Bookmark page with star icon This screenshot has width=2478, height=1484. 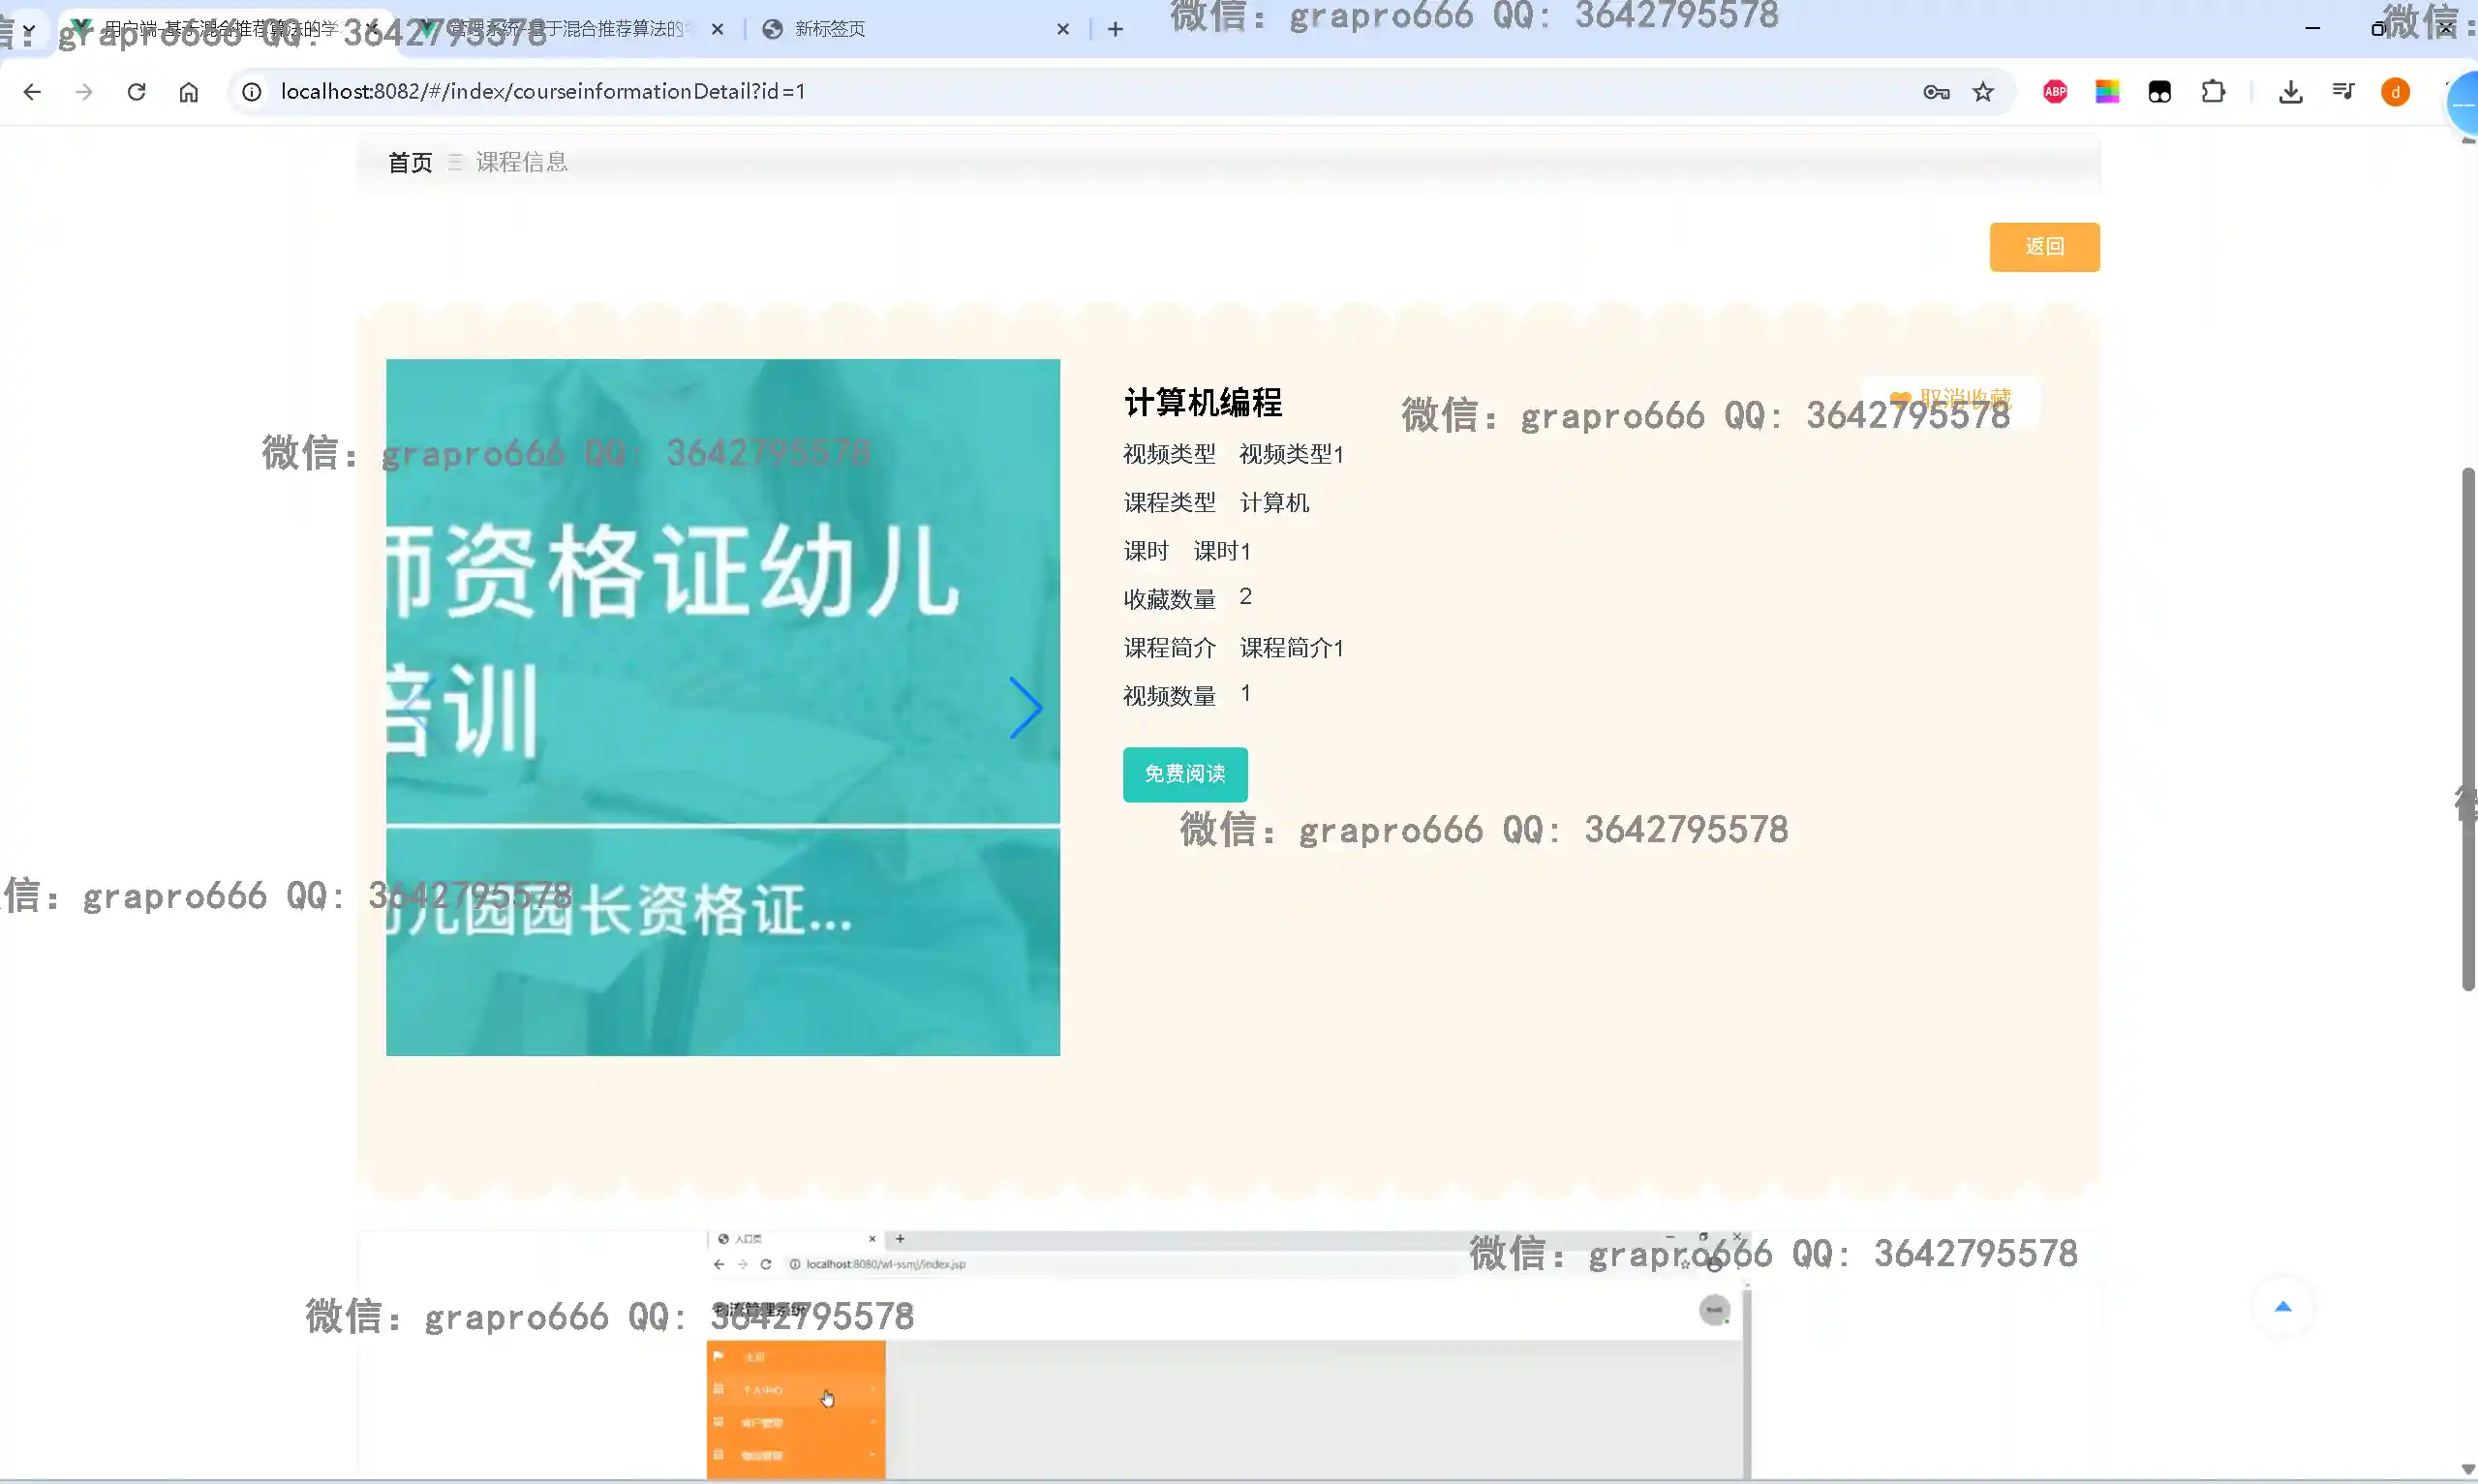1982,92
